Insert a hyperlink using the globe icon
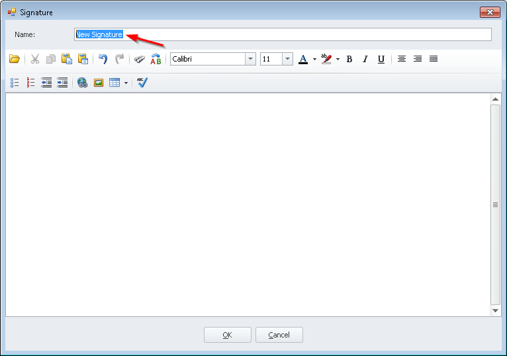Screen dimensions: 507x356 [82, 83]
